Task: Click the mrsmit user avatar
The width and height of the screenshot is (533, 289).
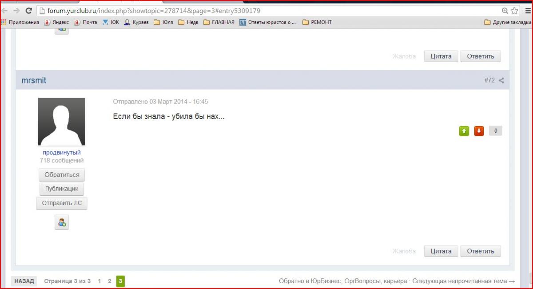Action: point(62,122)
